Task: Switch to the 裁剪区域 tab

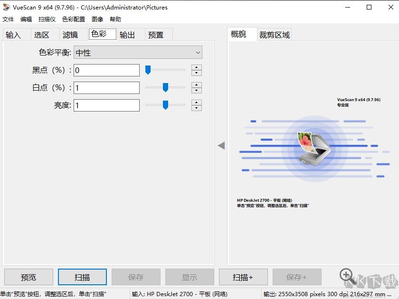Action: coord(275,34)
